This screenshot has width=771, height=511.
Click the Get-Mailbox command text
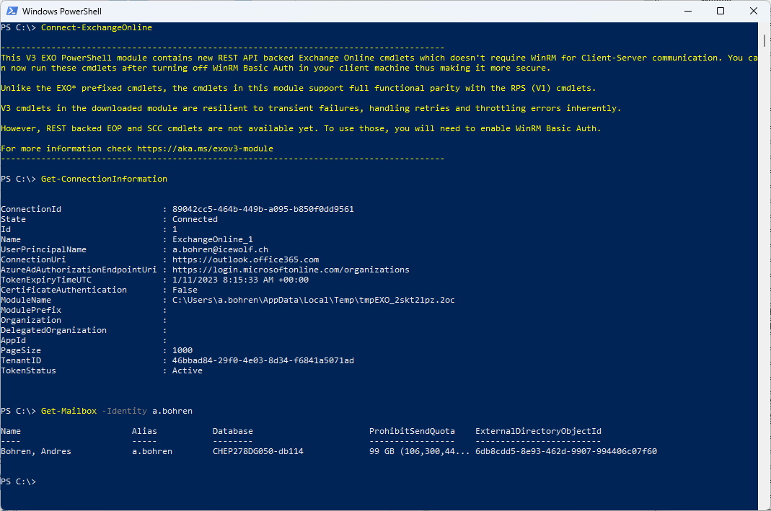point(69,411)
